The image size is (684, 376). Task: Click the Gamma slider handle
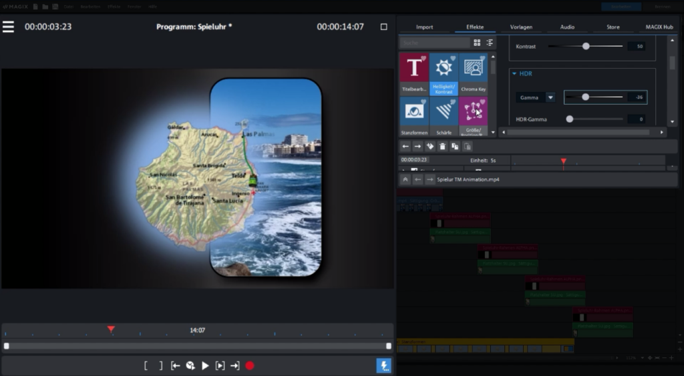point(585,97)
